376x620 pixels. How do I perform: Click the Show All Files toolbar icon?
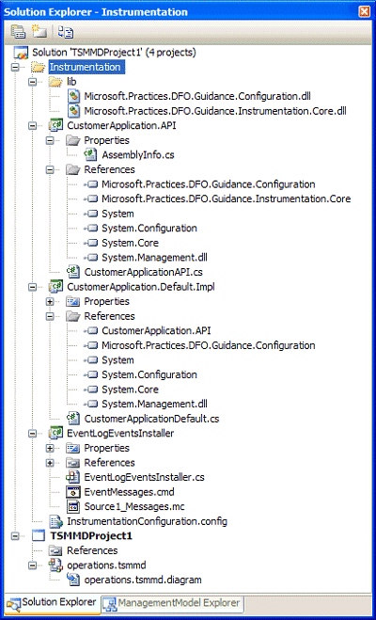pyautogui.click(x=39, y=31)
